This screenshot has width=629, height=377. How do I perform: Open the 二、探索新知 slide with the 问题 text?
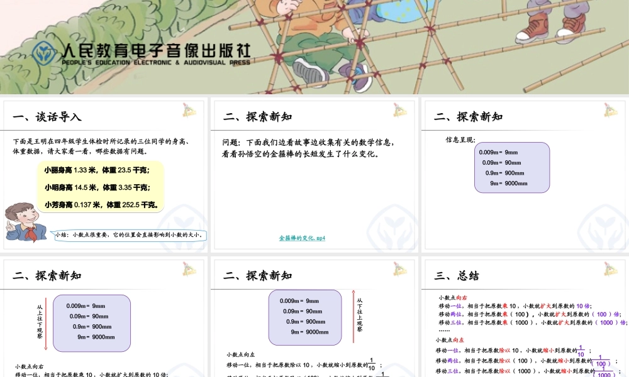[314, 175]
